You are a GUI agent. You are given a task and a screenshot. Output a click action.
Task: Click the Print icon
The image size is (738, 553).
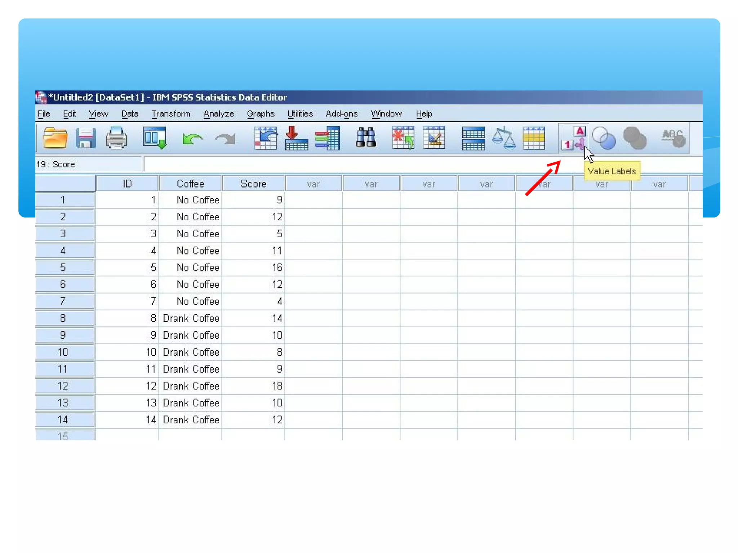tap(116, 138)
